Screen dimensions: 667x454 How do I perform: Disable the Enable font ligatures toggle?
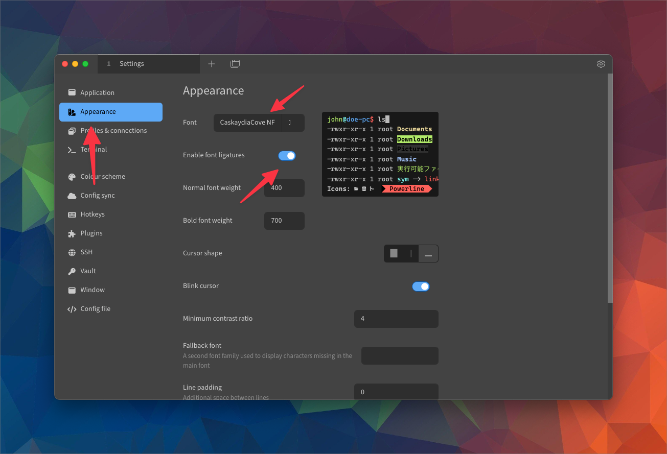287,155
